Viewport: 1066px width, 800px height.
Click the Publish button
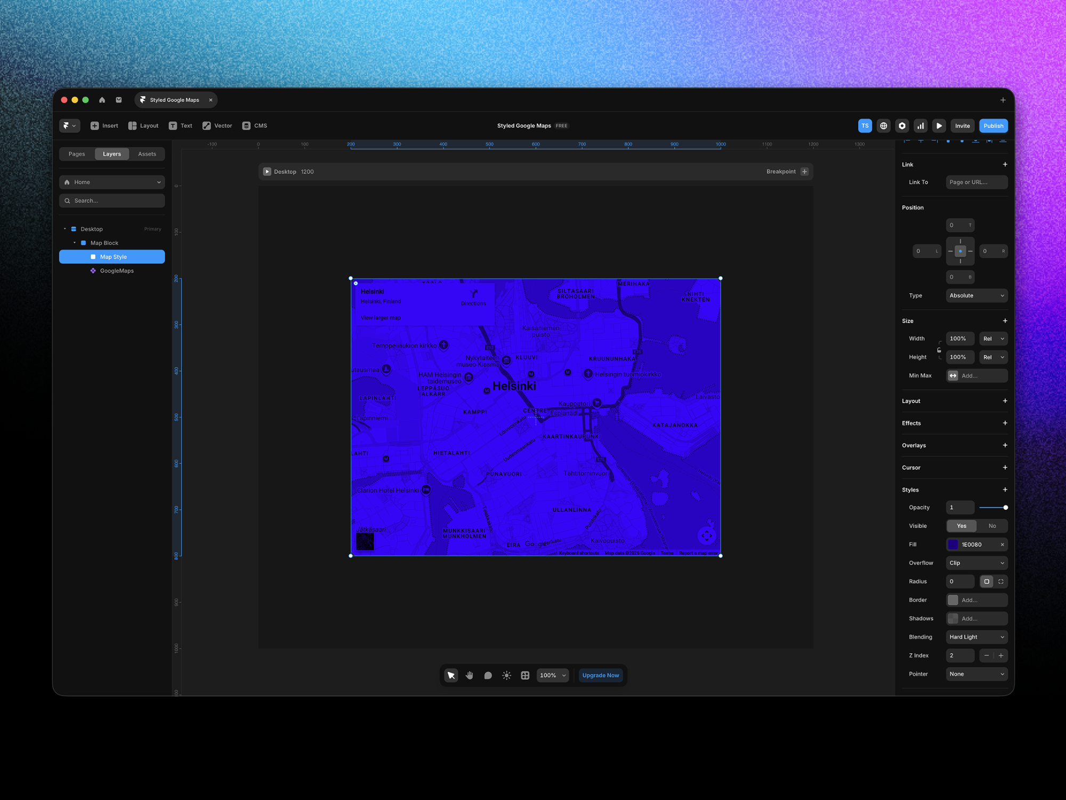pos(993,125)
